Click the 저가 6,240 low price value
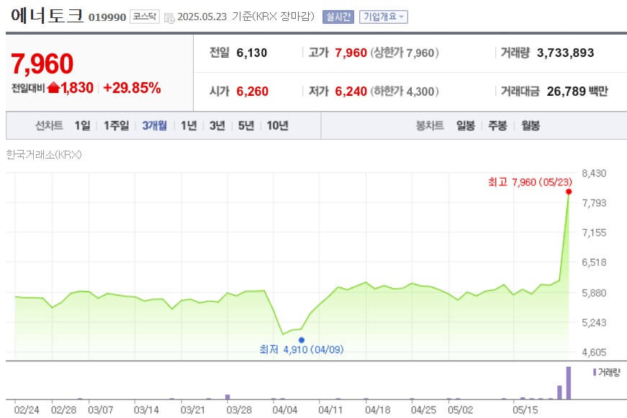This screenshot has height=418, width=627. coord(351,92)
